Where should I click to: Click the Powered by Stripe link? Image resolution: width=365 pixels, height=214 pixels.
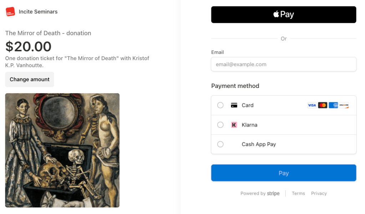[x=260, y=193]
